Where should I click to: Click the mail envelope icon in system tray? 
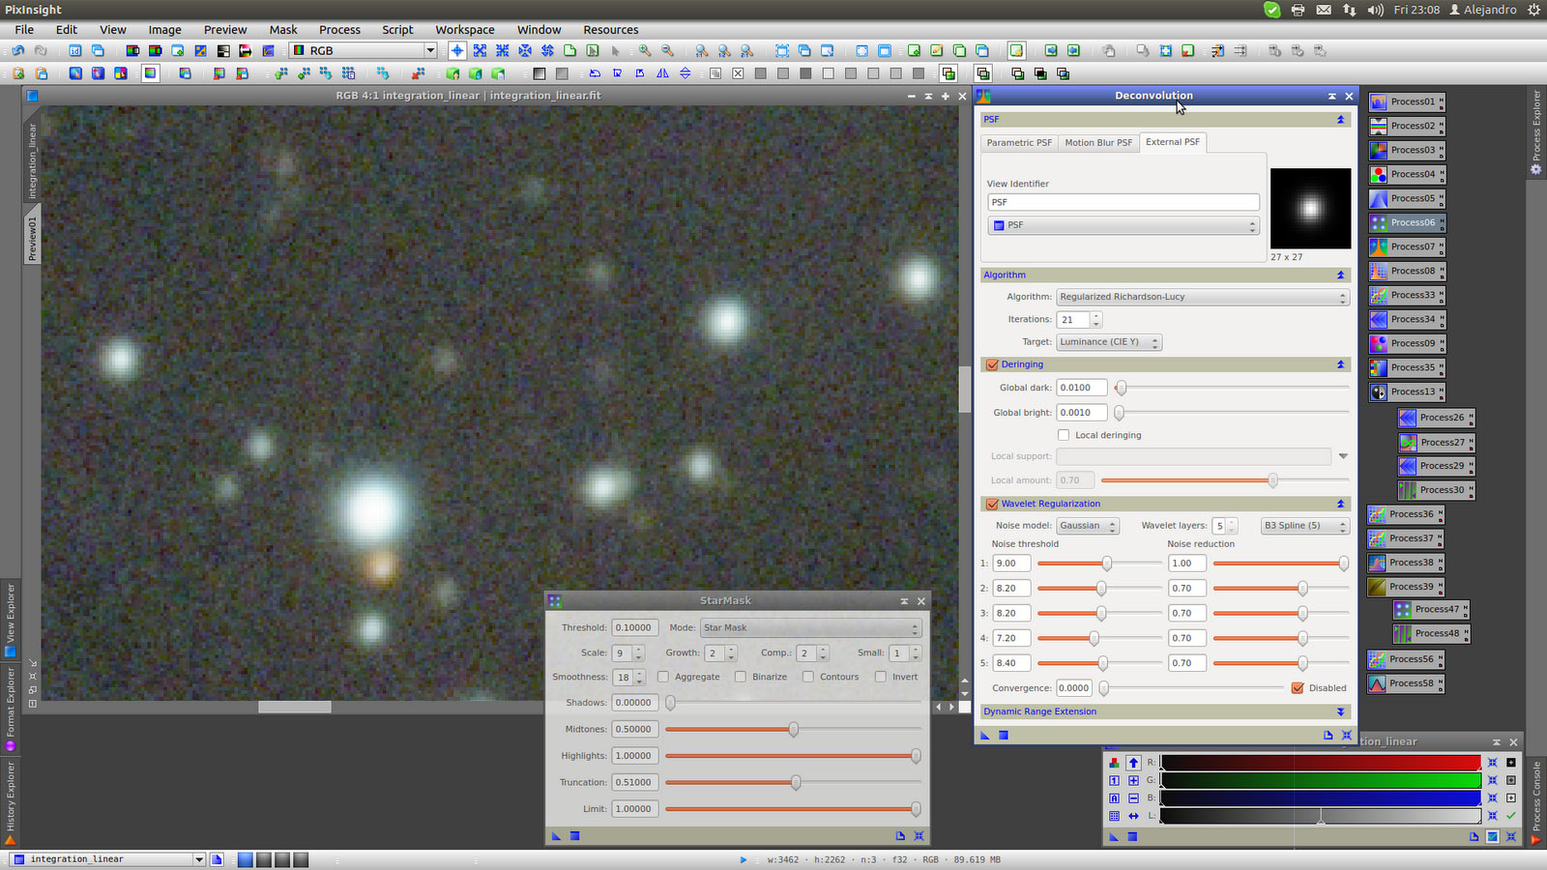point(1324,10)
